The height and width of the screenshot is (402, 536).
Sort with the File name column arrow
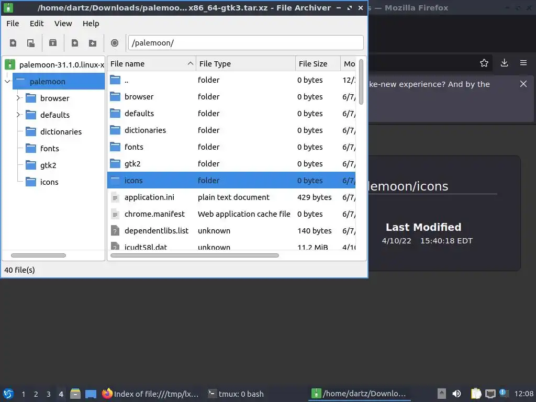point(191,63)
